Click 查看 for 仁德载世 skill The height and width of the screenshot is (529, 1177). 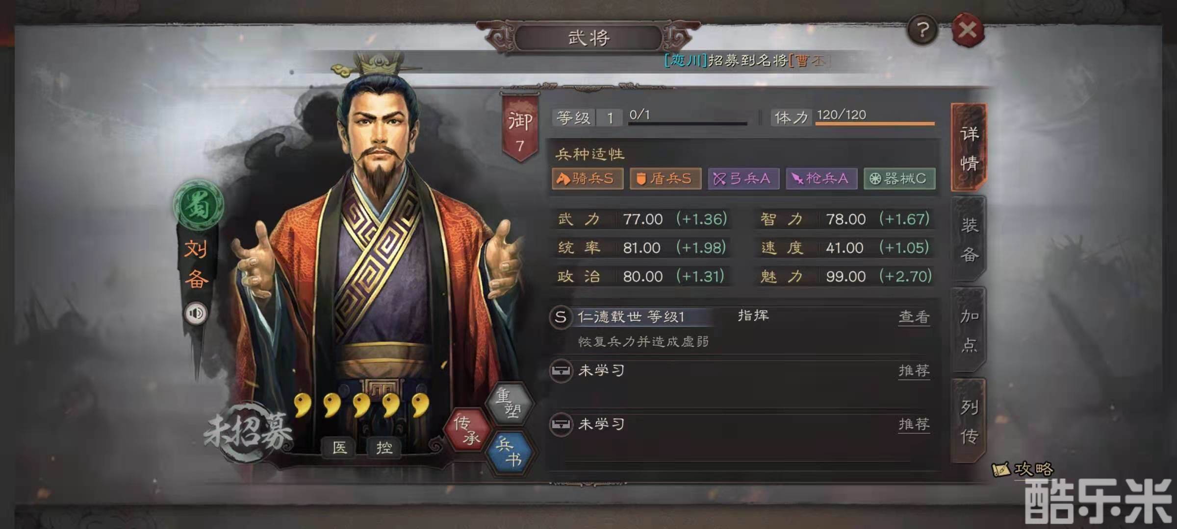coord(914,317)
